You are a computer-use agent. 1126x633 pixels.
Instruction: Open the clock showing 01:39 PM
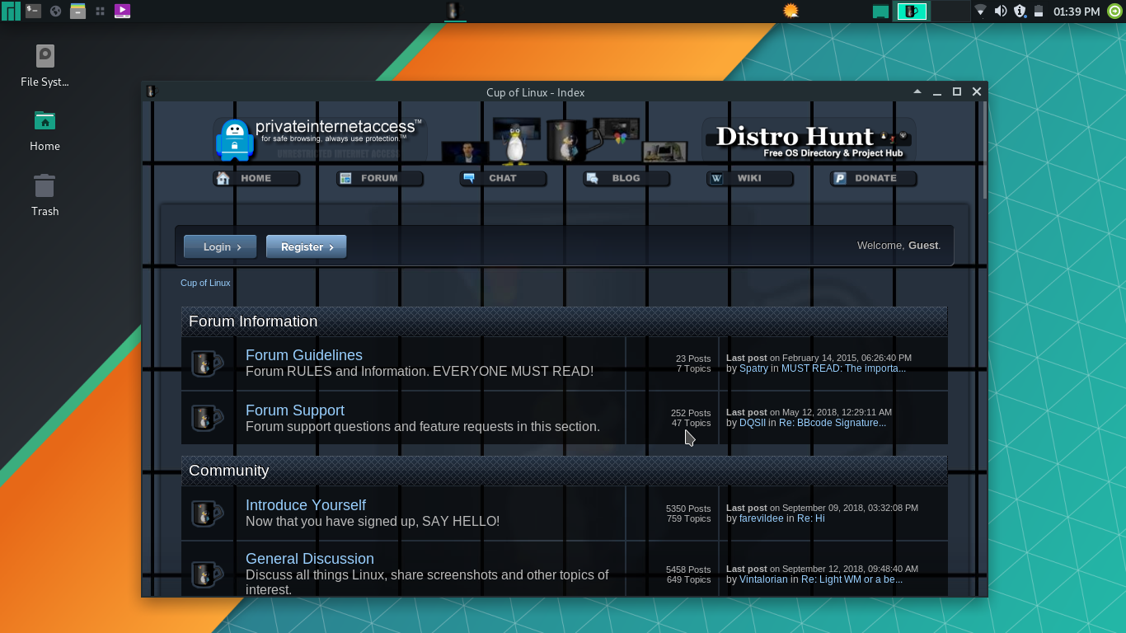click(1077, 12)
